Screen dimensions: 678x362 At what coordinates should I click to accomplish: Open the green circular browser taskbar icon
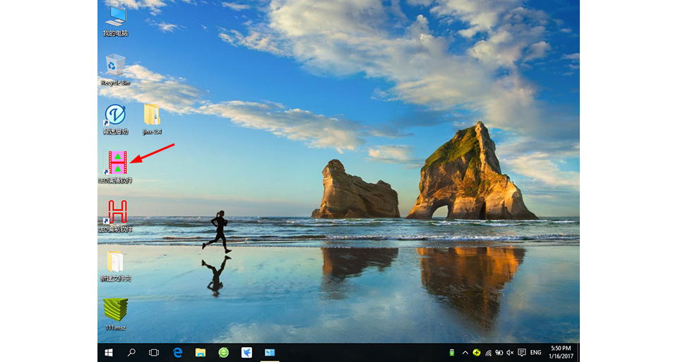tap(224, 353)
